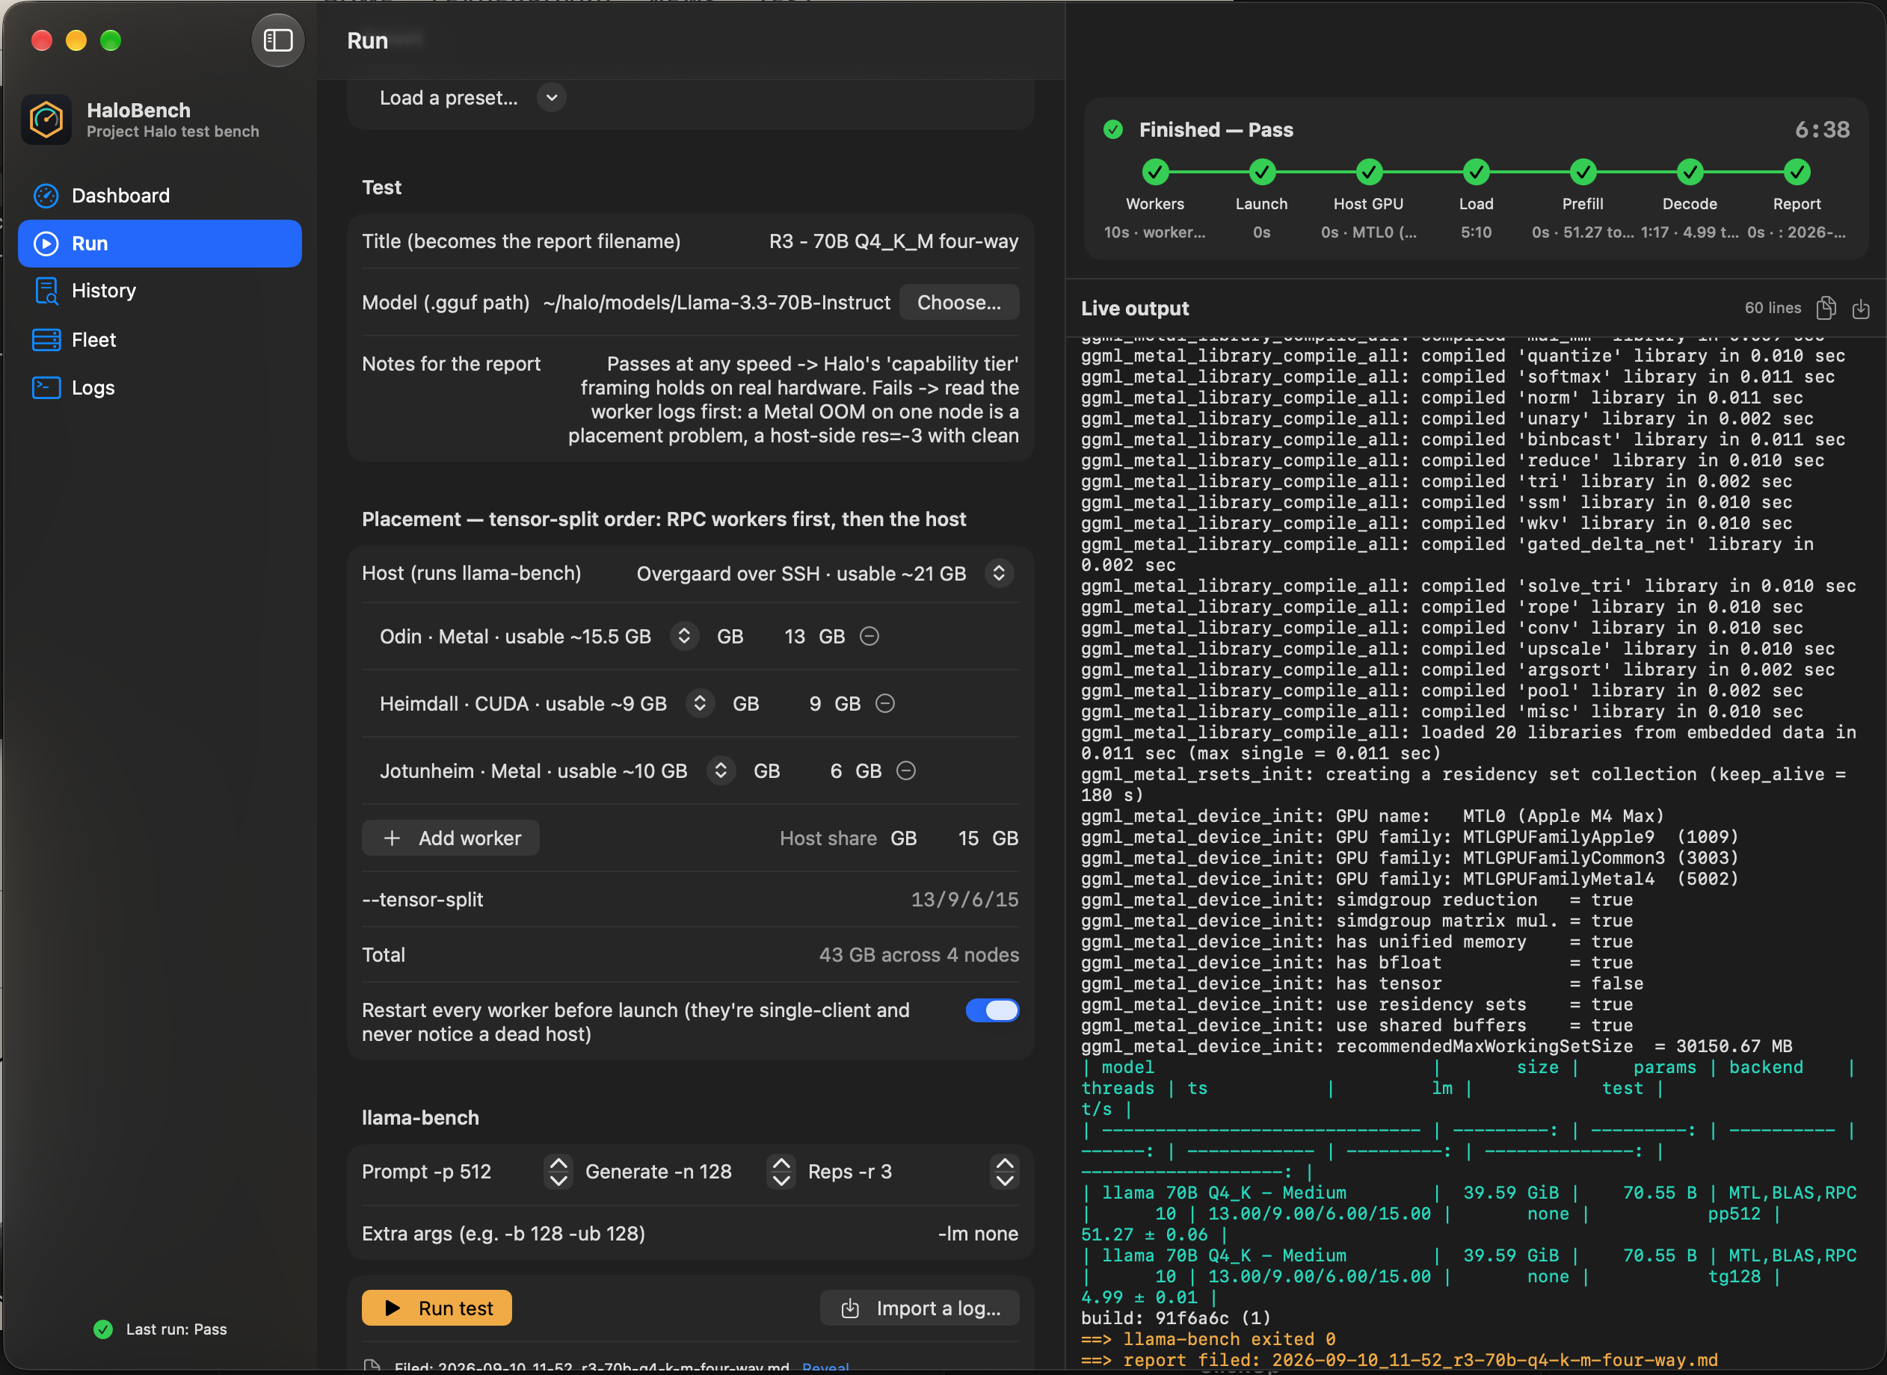Click the 43 GB across 4 nodes total
Image resolution: width=1887 pixels, height=1375 pixels.
pyautogui.click(x=919, y=955)
